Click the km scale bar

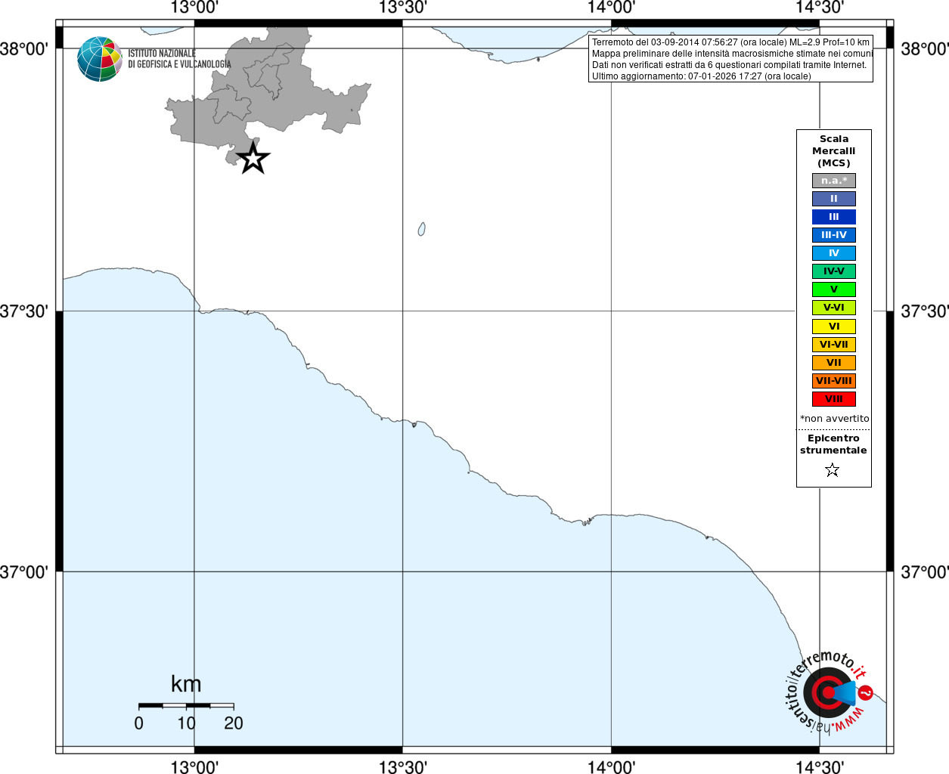pyautogui.click(x=186, y=705)
